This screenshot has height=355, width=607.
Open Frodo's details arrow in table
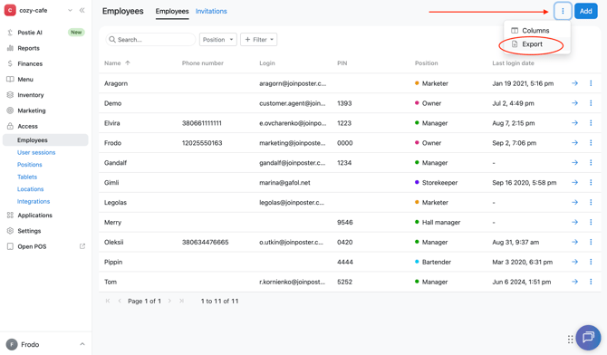[x=575, y=143]
